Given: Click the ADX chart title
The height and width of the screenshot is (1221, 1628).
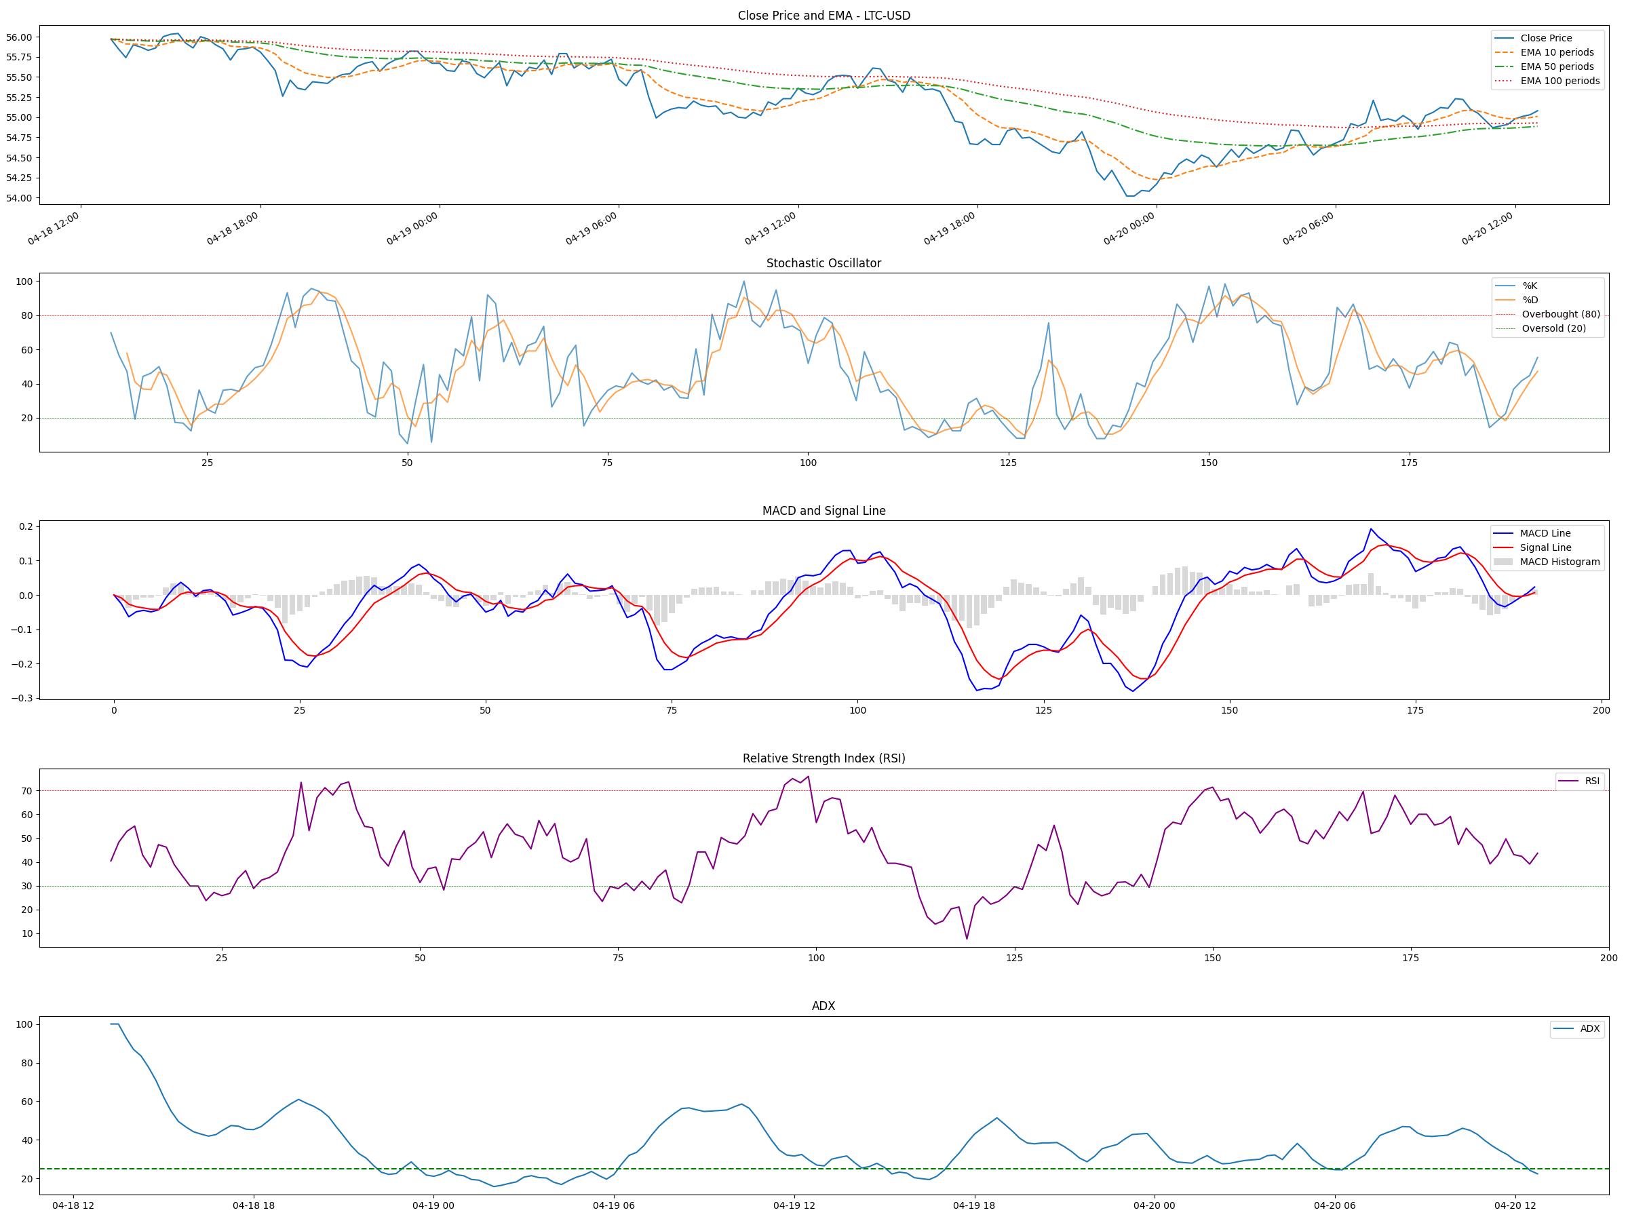Looking at the screenshot, I should (x=823, y=1006).
